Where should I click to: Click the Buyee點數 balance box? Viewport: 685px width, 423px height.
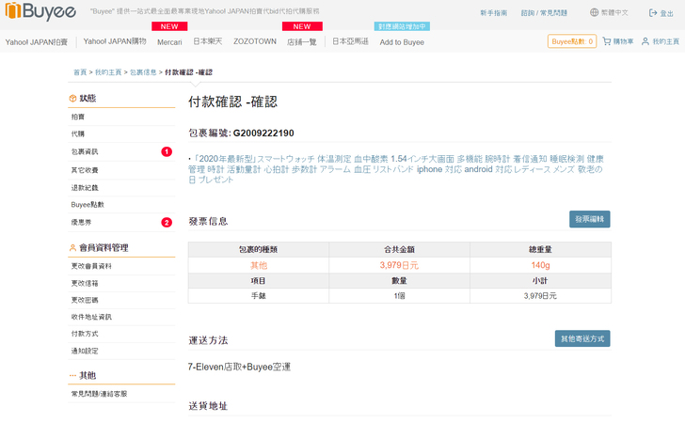pos(572,41)
